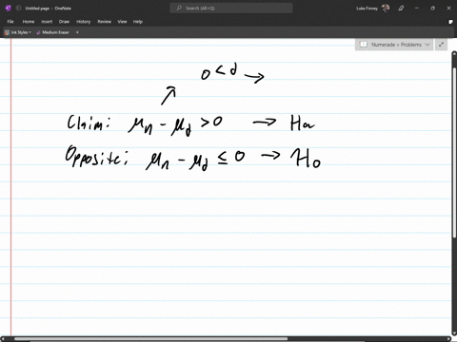
Task: Click the horizontal scrollbar at the bottom
Action: (x=150, y=339)
